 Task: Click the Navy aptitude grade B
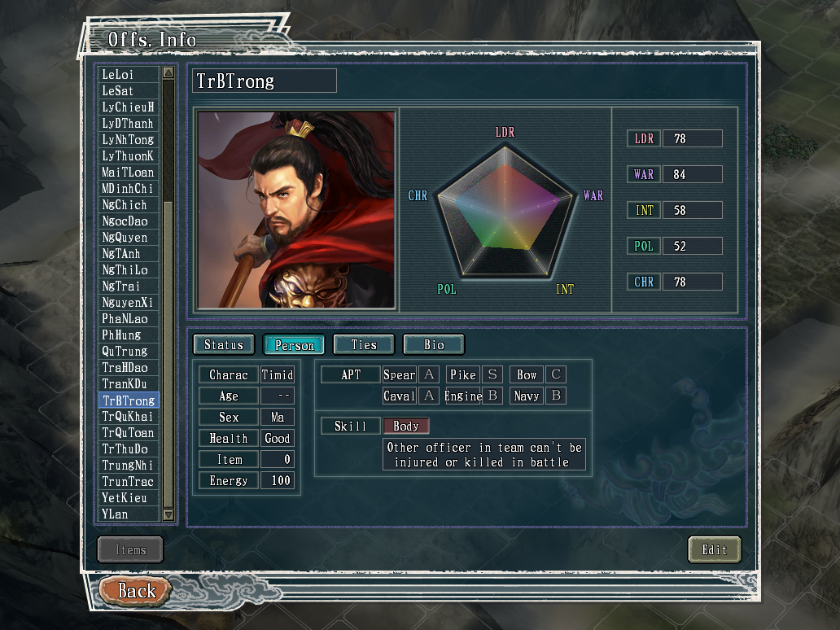click(556, 396)
